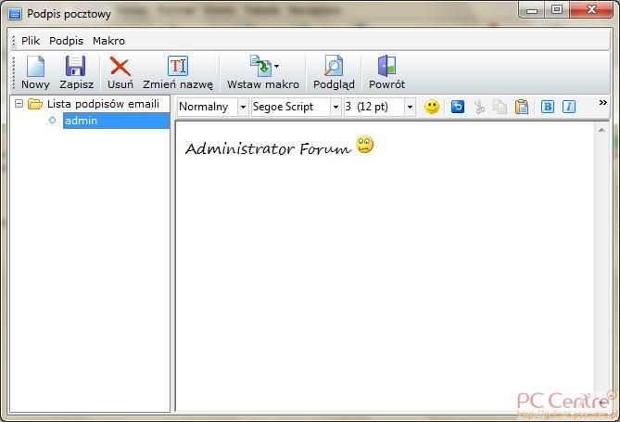This screenshot has height=422, width=620.
Task: Minimize the Podpis pocztowy window
Action: coord(532,10)
